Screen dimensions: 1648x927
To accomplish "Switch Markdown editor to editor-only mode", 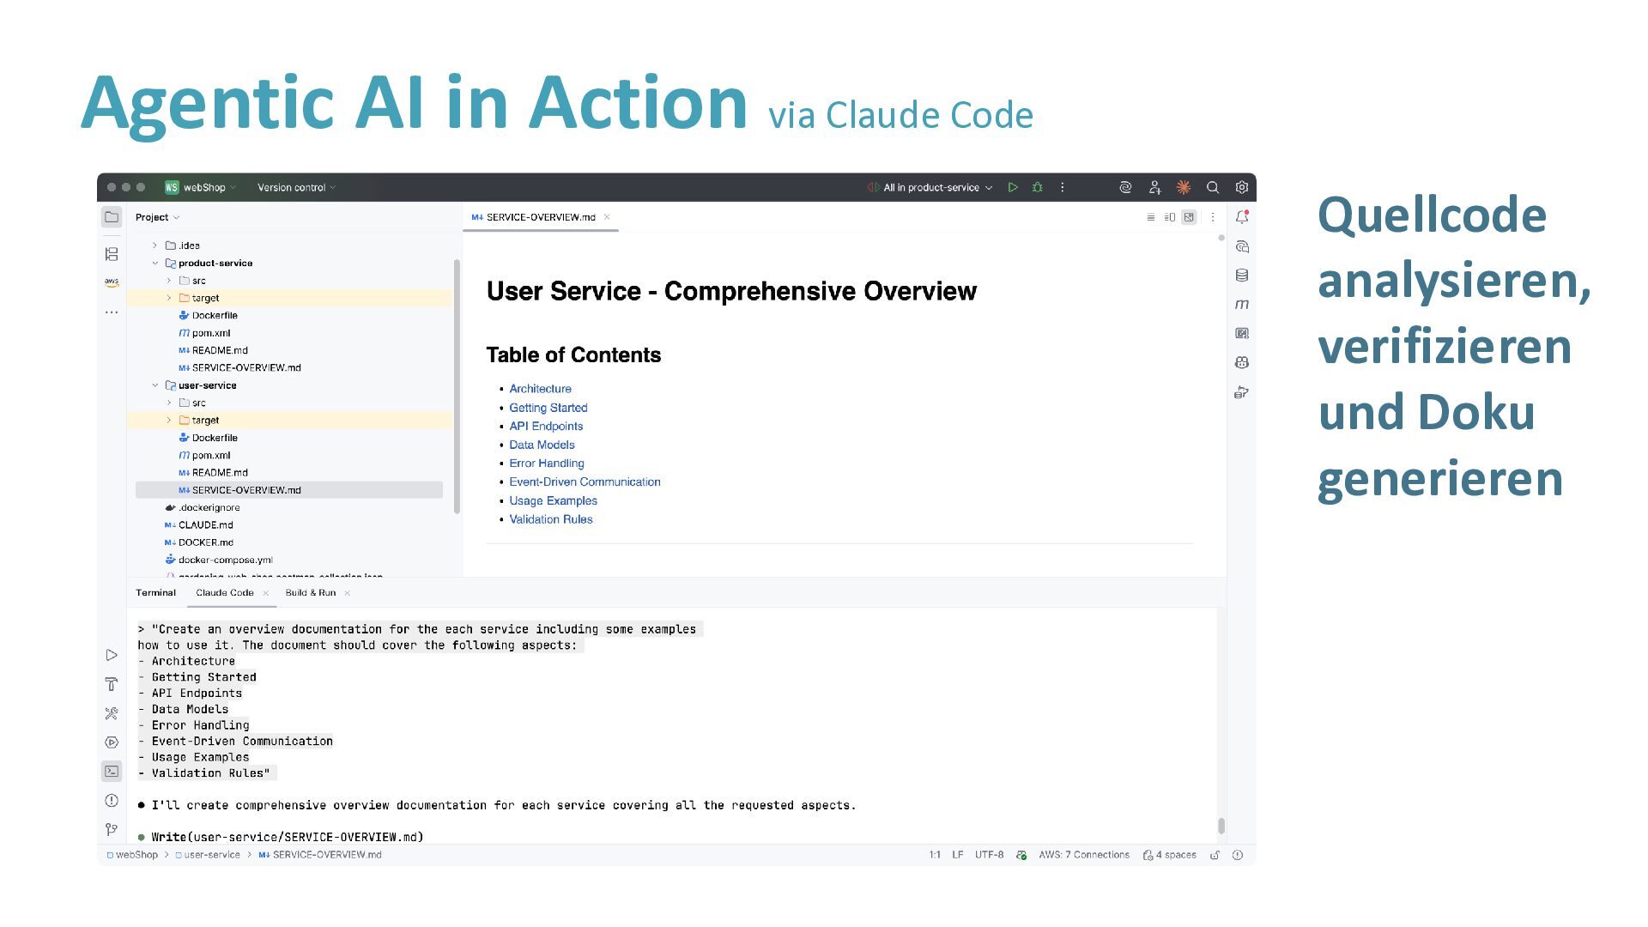I will [1150, 217].
